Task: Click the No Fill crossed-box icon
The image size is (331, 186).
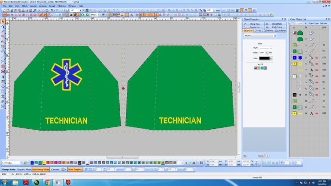Action: pyautogui.click(x=266, y=68)
